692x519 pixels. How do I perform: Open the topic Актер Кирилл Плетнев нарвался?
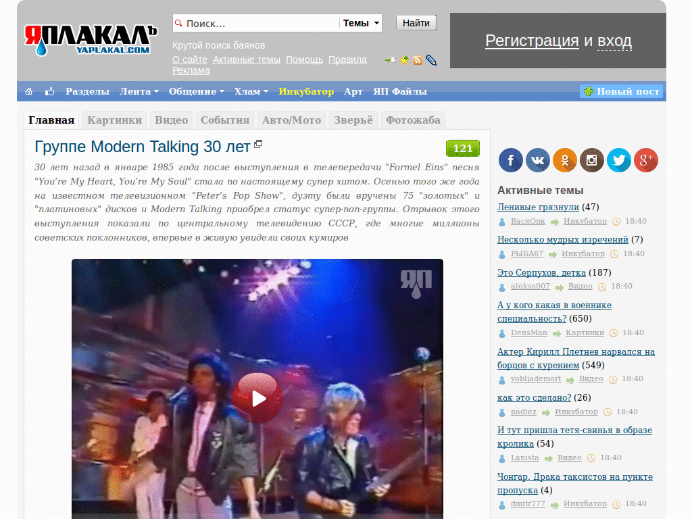(x=576, y=358)
